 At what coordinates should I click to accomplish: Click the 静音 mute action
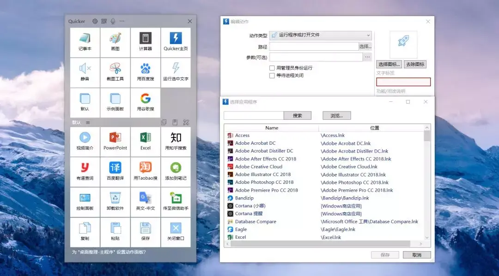click(x=85, y=72)
